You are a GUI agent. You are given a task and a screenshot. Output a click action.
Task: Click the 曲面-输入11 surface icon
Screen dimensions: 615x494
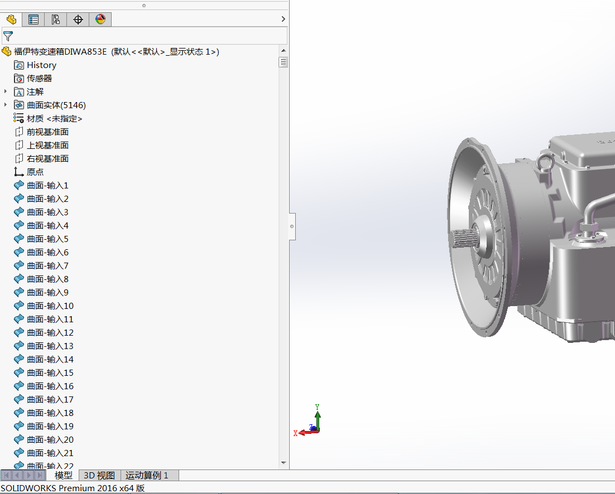coord(18,319)
